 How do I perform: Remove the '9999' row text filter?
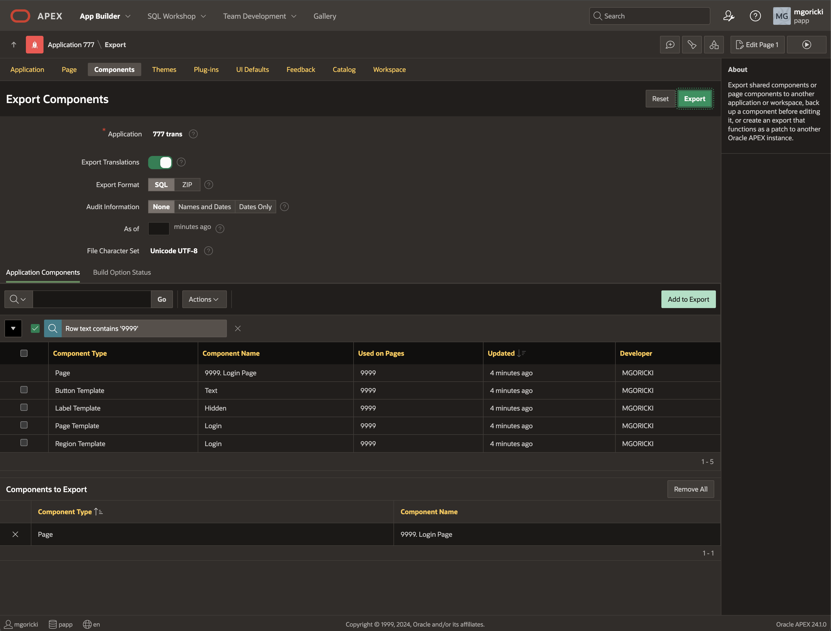(238, 328)
